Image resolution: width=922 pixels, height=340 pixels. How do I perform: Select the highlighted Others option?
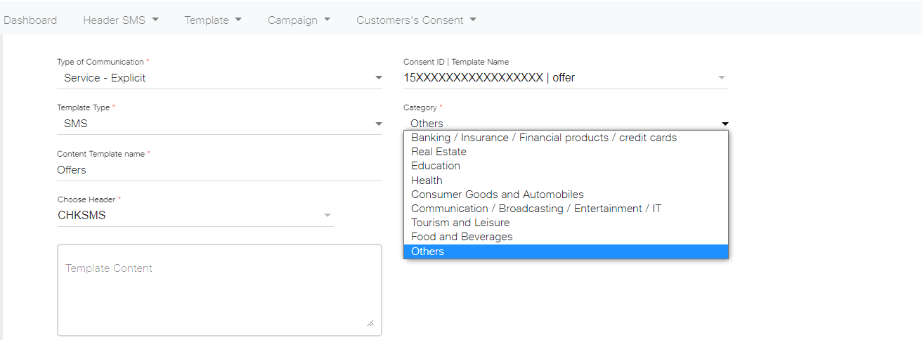[566, 251]
